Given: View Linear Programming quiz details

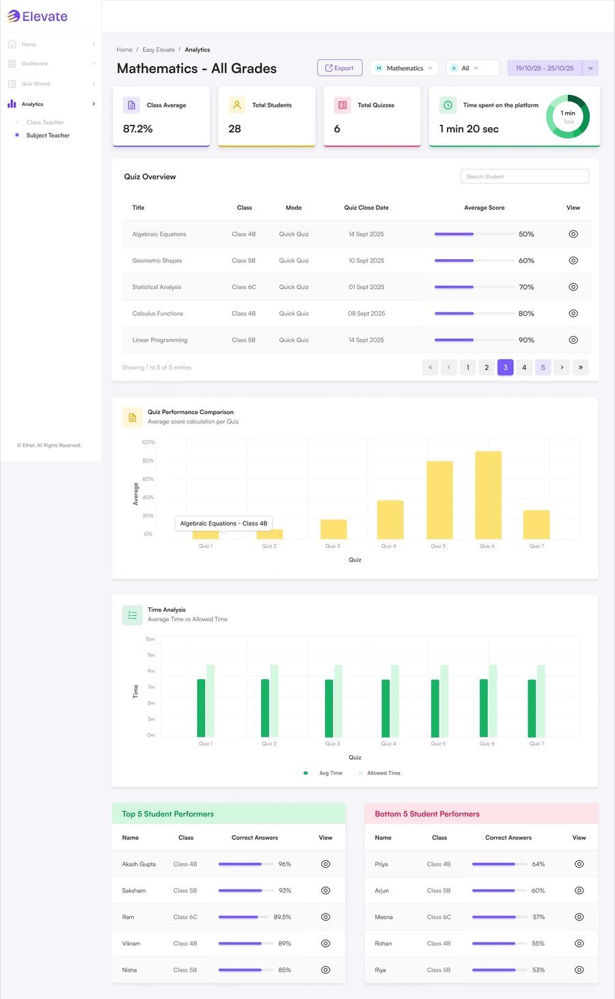Looking at the screenshot, I should (573, 340).
